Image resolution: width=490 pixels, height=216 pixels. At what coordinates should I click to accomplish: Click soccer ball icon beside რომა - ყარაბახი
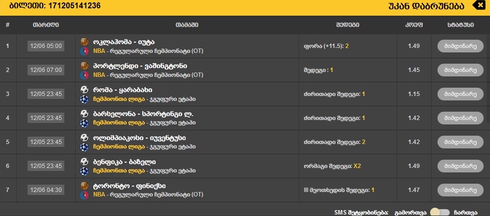point(84,90)
